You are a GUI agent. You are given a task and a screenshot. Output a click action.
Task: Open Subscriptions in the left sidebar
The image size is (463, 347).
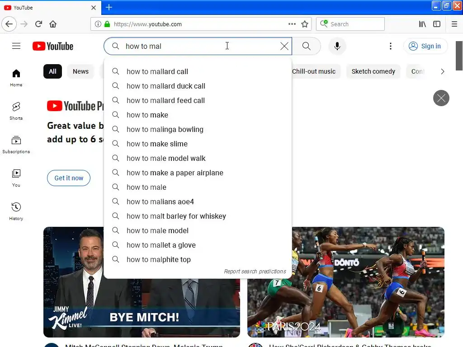[16, 145]
